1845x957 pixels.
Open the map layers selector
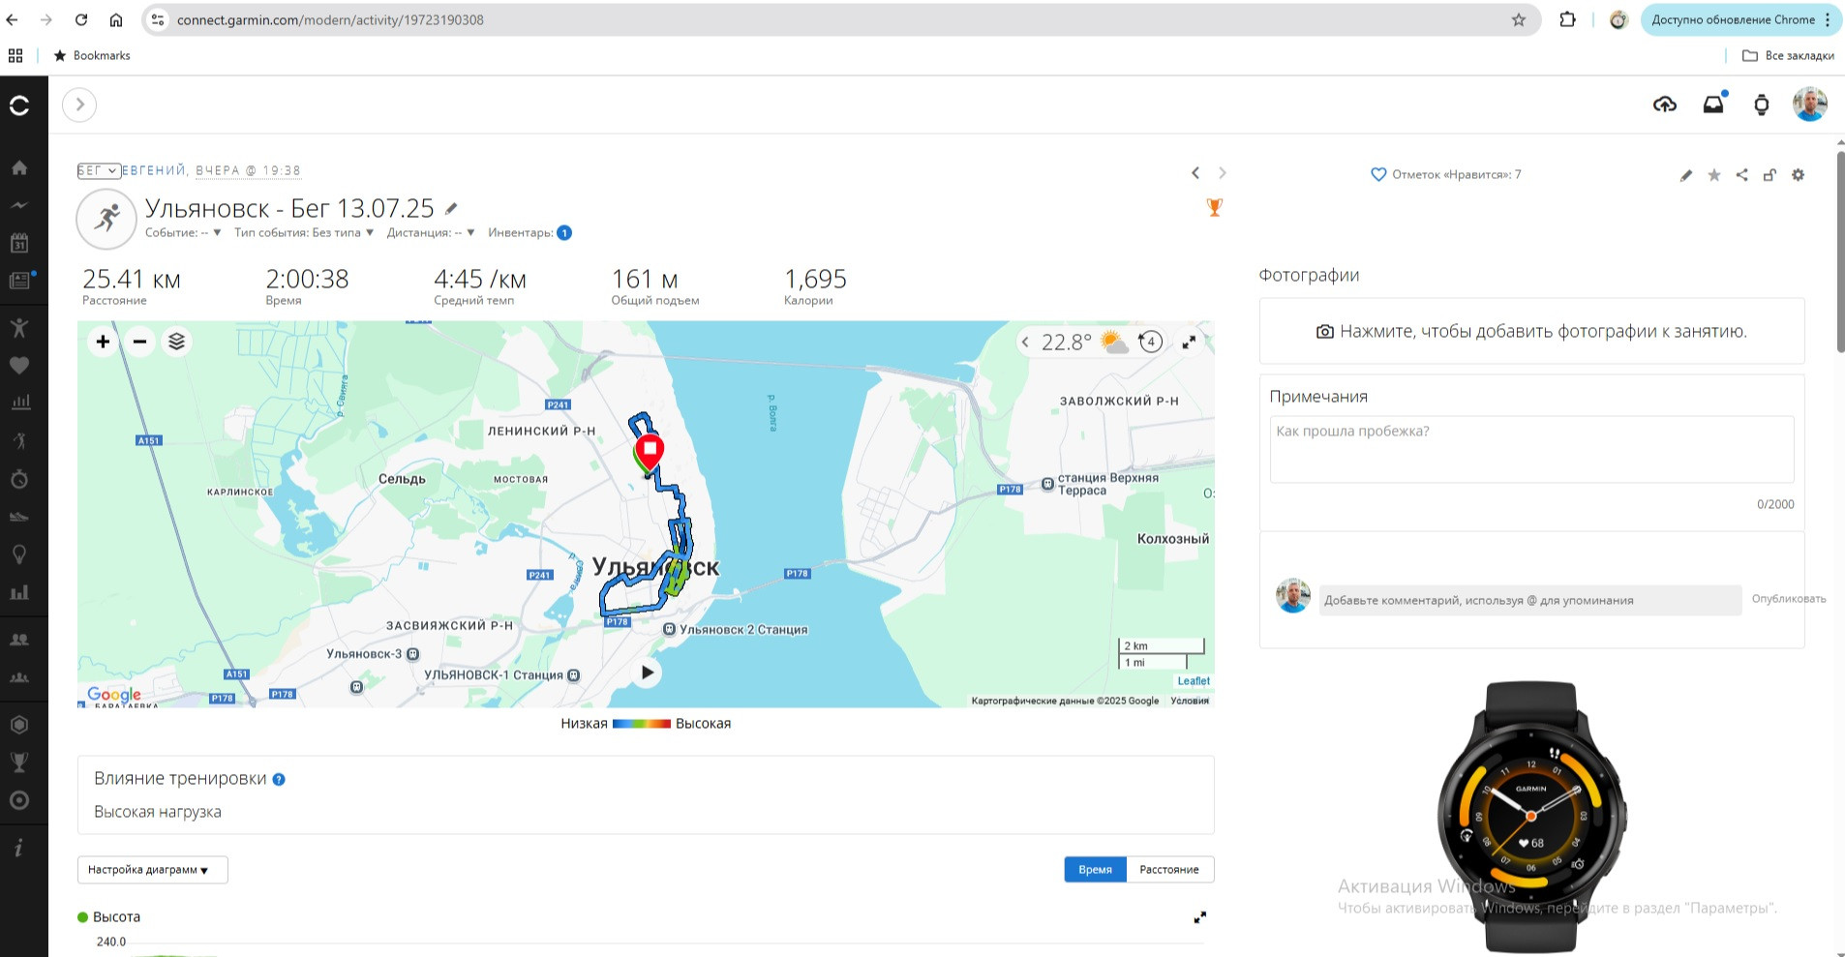click(x=176, y=342)
